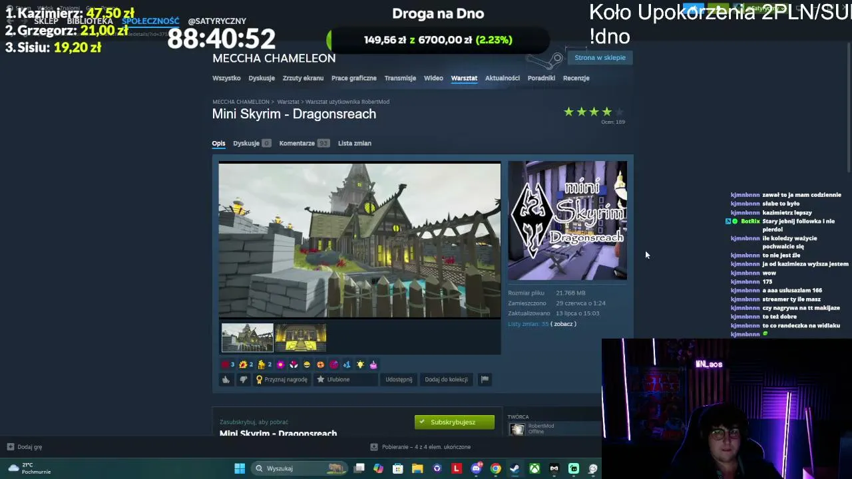Open Warsztat użytkownika RobertMod breadcrumb
This screenshot has width=852, height=479.
[347, 102]
